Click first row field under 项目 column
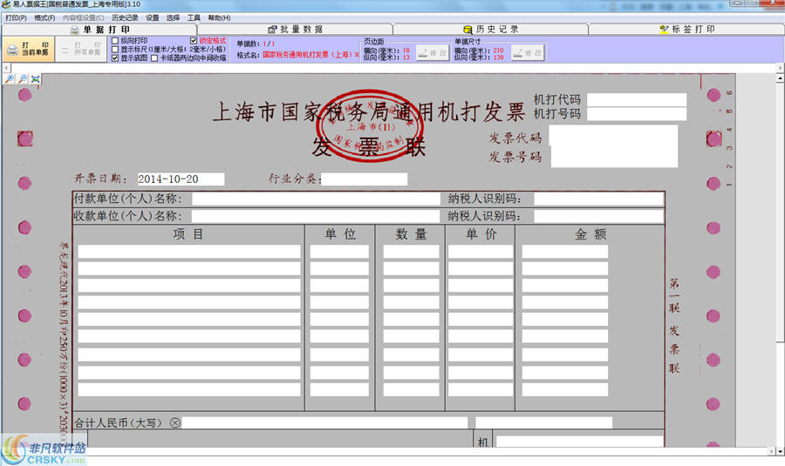The height and width of the screenshot is (466, 785). tap(189, 252)
